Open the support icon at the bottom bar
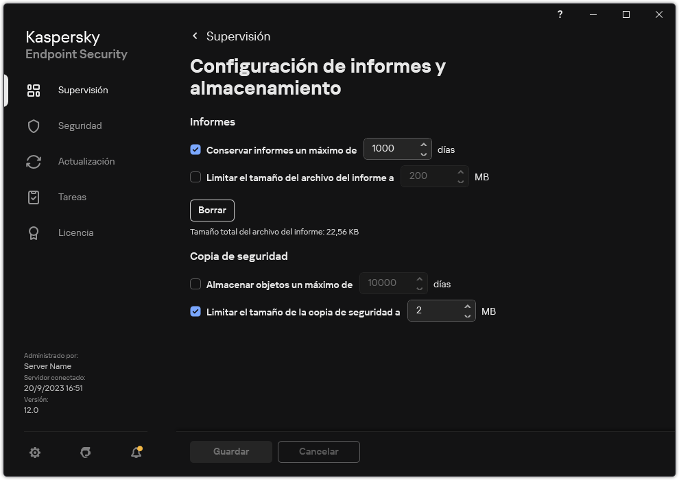679x480 pixels. pos(85,453)
